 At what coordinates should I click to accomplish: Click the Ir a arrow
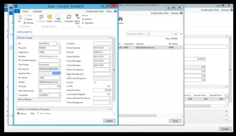[x=85, y=15]
